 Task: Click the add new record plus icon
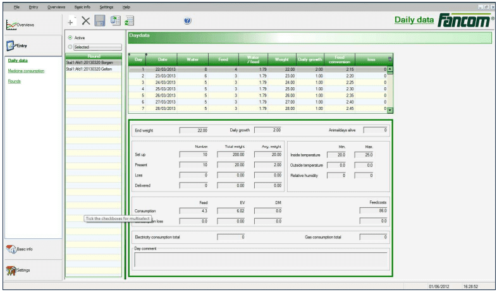(71, 21)
